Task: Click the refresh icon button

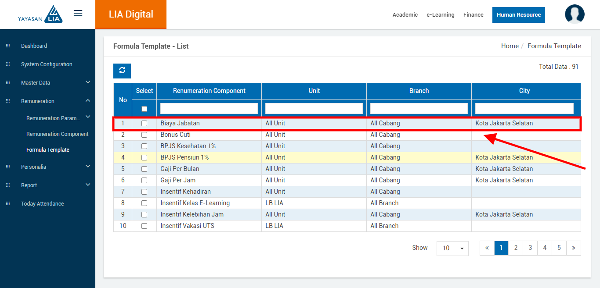Action: [122, 71]
